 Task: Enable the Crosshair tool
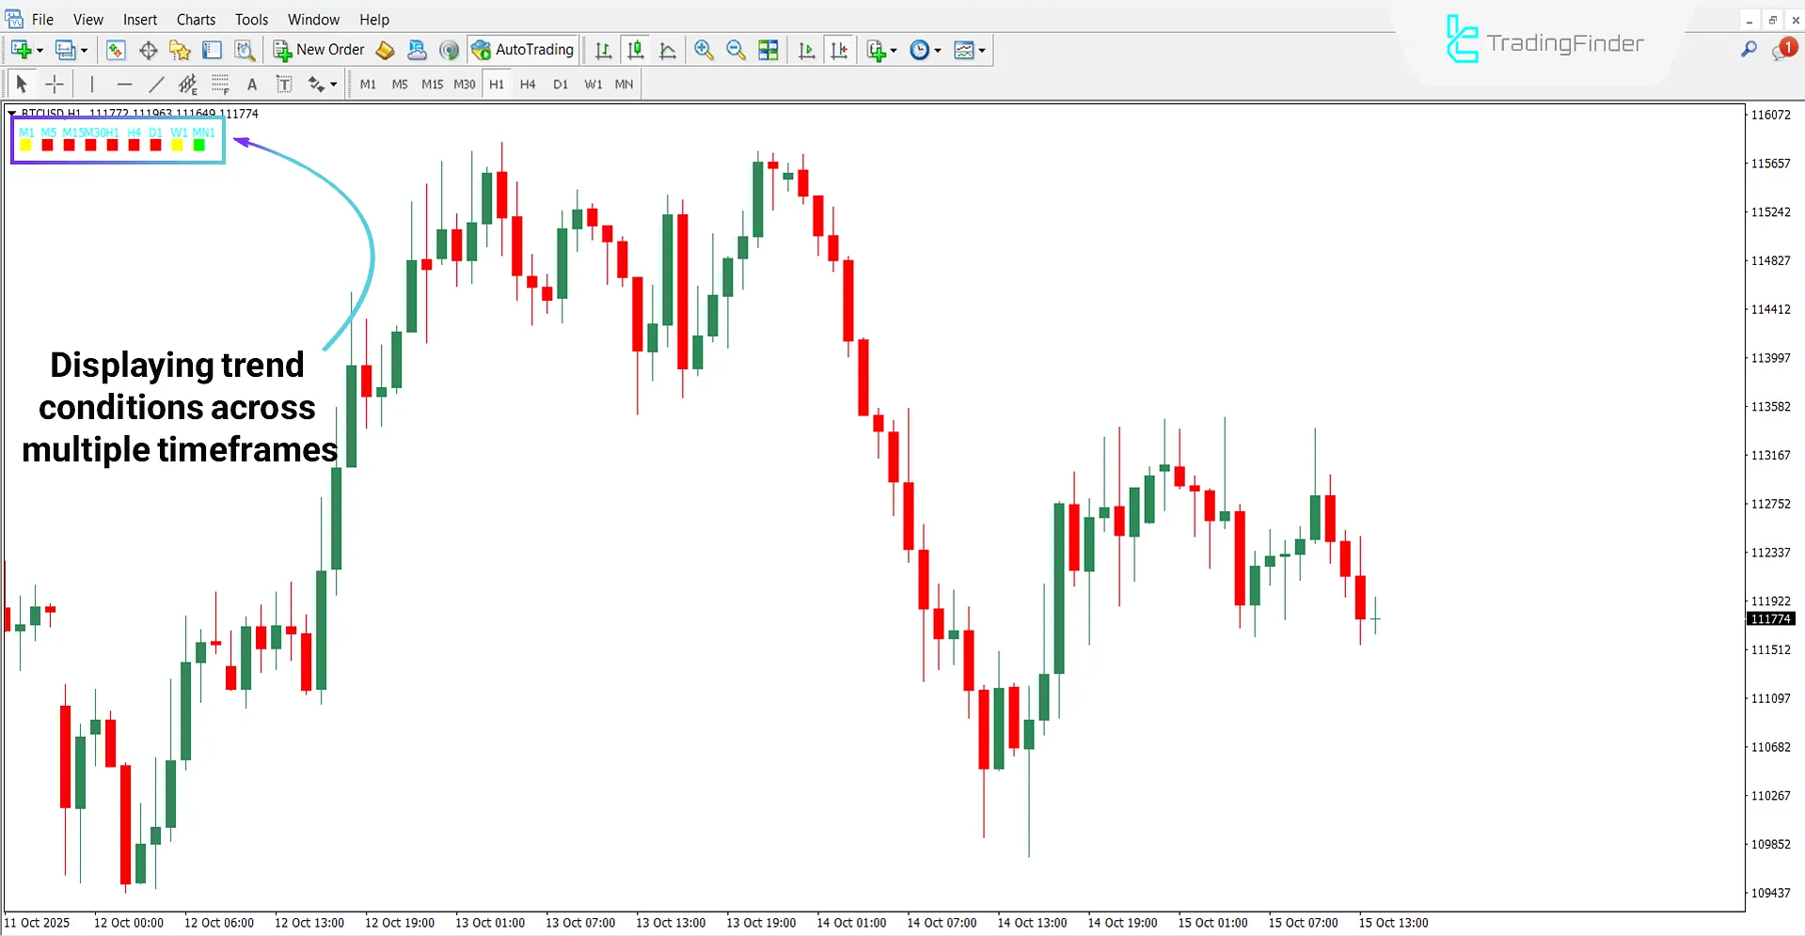click(x=55, y=84)
